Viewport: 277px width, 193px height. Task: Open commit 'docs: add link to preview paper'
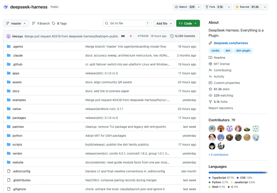[107, 91]
